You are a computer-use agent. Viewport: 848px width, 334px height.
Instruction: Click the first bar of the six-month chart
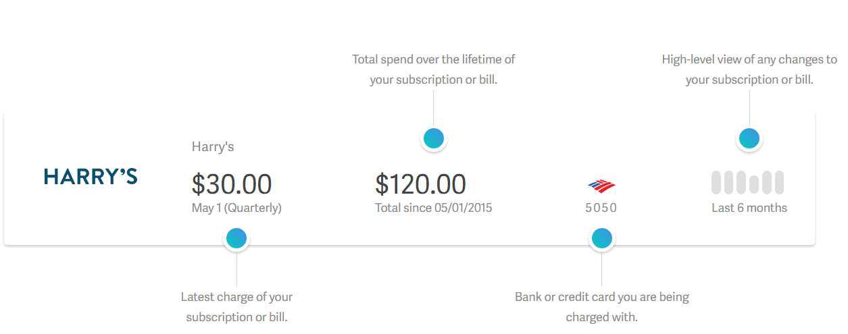(716, 182)
